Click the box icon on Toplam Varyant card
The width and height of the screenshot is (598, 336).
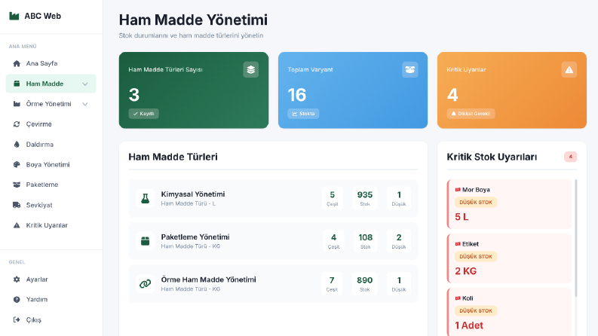click(x=409, y=70)
